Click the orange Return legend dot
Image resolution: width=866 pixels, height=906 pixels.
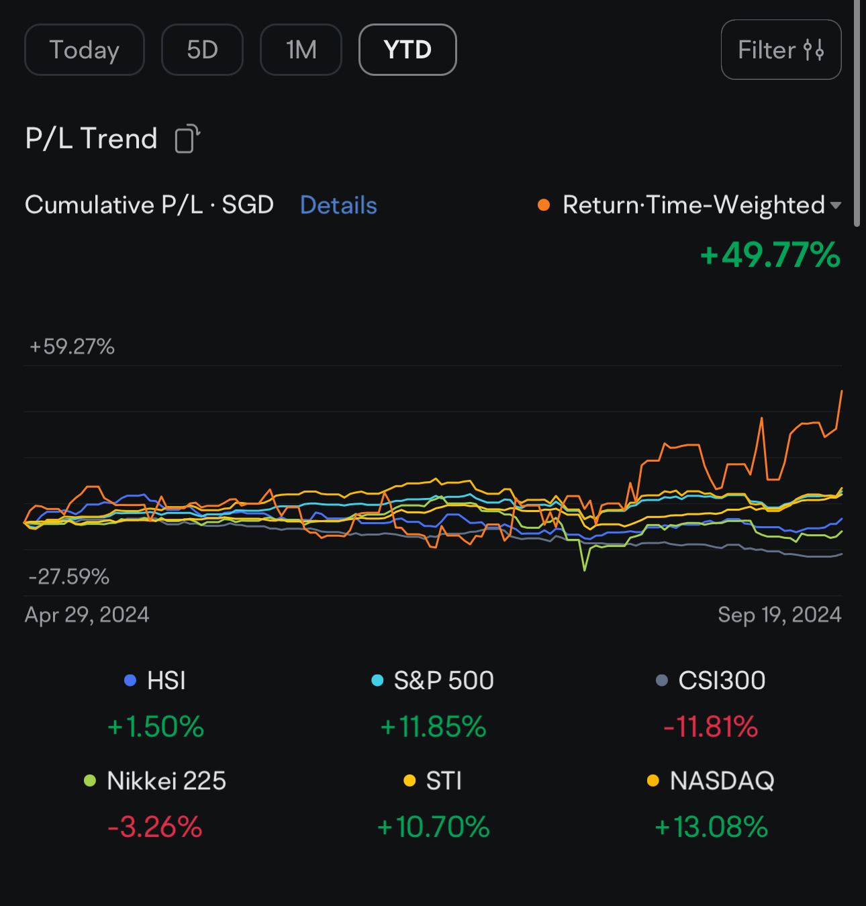point(544,205)
